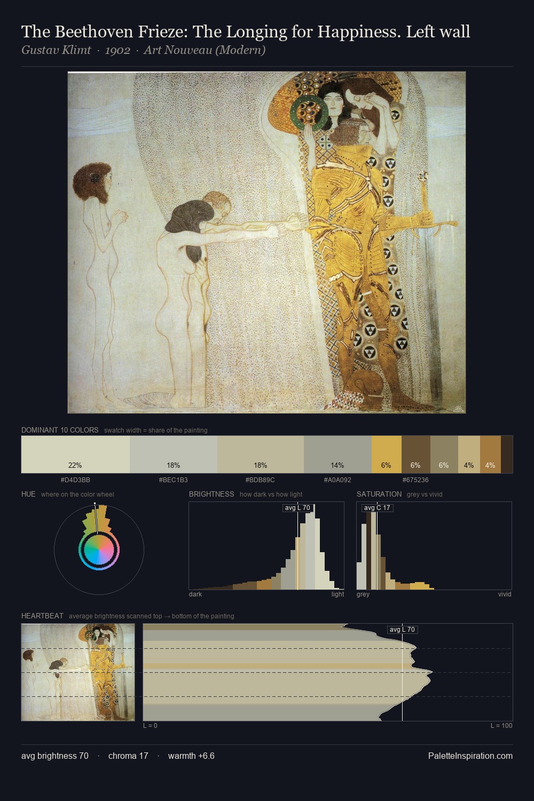Click the #BDB89C hex label

point(260,480)
